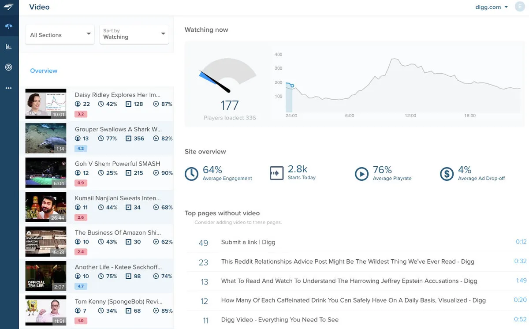
Task: Open the Reddit Relationships Advice Post page
Action: tap(347, 262)
